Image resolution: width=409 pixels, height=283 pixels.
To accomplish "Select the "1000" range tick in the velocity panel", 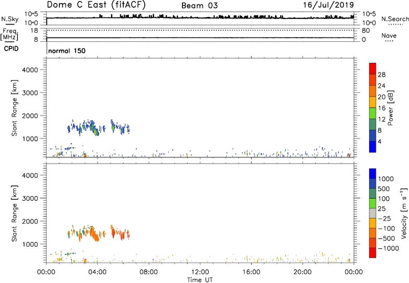I will point(30,244).
